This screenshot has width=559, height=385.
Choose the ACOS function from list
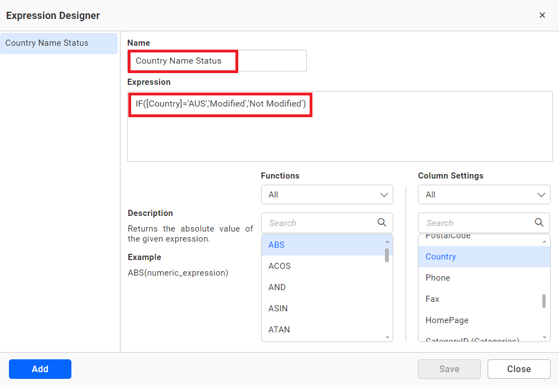[321, 266]
